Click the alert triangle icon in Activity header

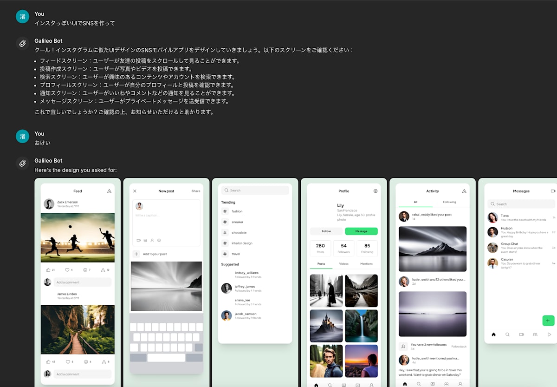click(x=464, y=191)
